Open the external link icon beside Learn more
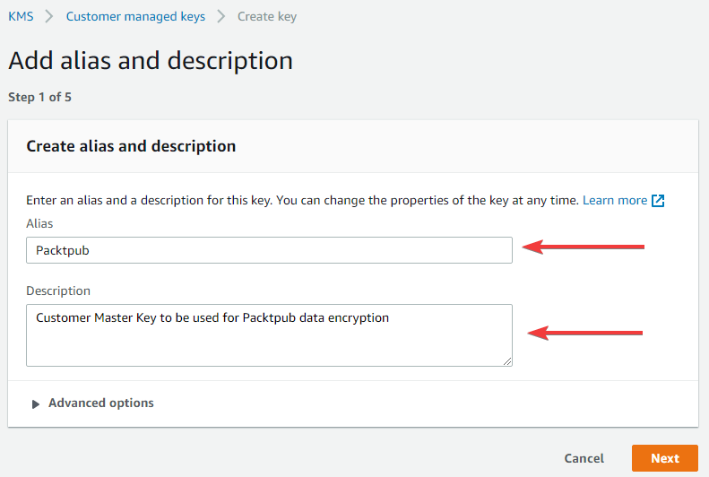The width and height of the screenshot is (709, 477). [x=658, y=200]
